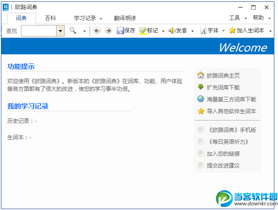The image size is (278, 210).
Task: Click the star import wordbook icon
Action: (x=201, y=111)
